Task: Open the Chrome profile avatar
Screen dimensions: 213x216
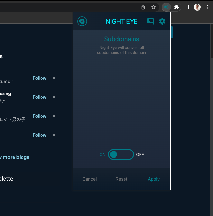Action: click(x=197, y=7)
